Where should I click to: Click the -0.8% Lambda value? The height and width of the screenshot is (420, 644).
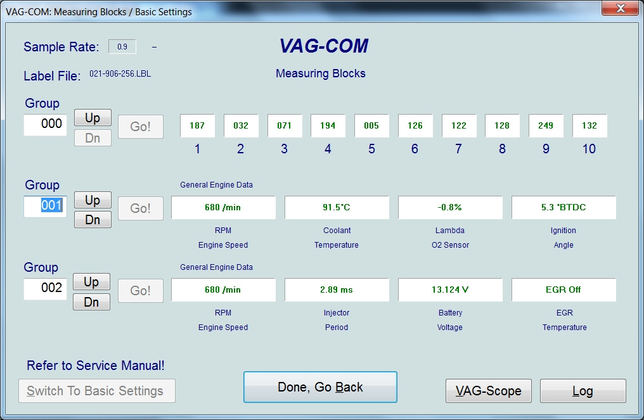point(450,207)
